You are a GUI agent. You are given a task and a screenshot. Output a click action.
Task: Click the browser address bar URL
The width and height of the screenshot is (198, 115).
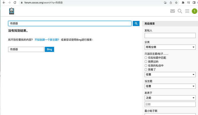43,3
